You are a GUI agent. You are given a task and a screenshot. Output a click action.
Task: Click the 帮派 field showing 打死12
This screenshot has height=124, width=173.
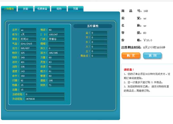(x=28, y=39)
